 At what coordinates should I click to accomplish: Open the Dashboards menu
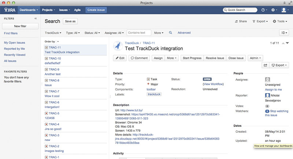click(29, 10)
